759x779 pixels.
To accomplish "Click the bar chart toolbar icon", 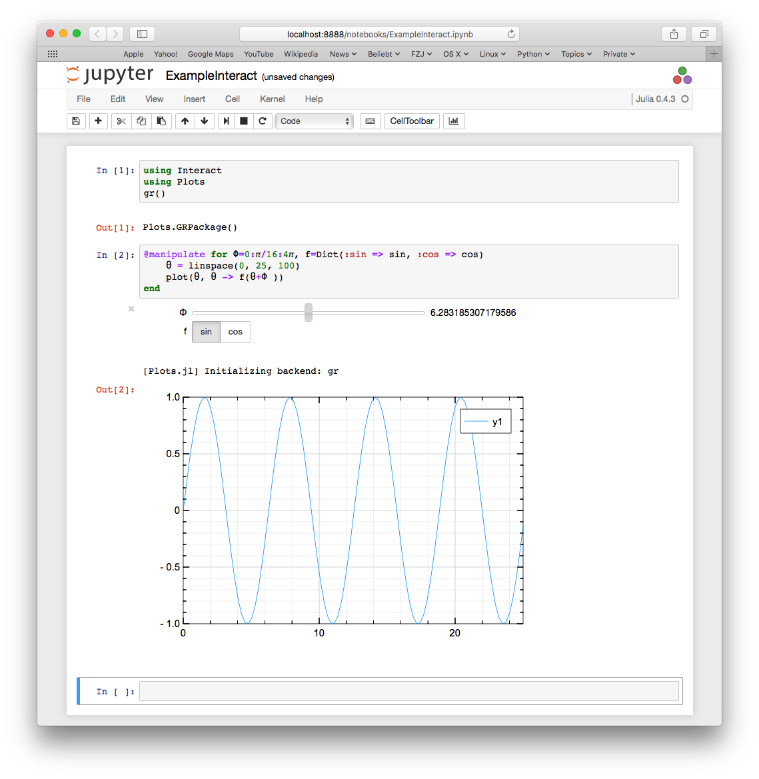I will (x=454, y=121).
